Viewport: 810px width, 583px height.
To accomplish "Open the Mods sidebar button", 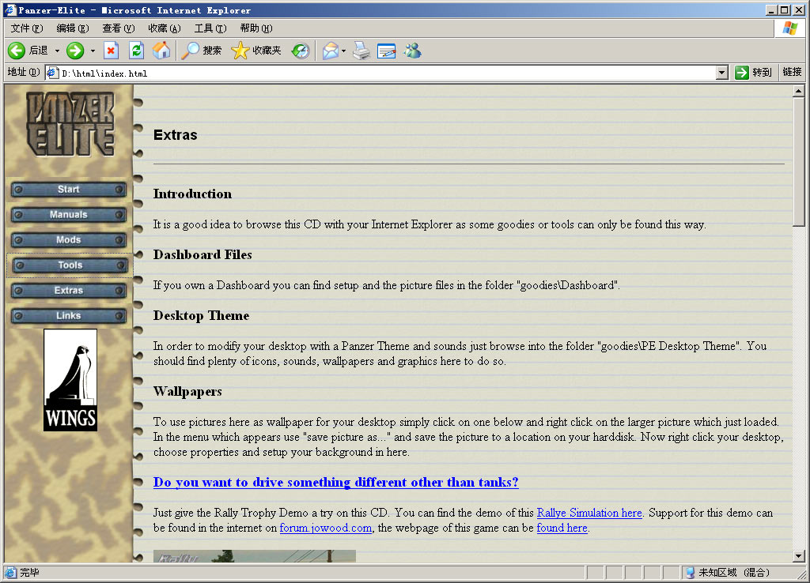I will point(69,240).
